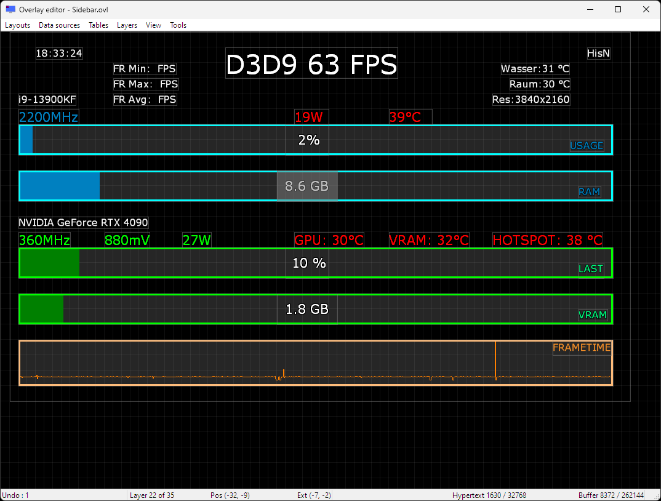Select the FR Min: FPS layer

(145, 69)
